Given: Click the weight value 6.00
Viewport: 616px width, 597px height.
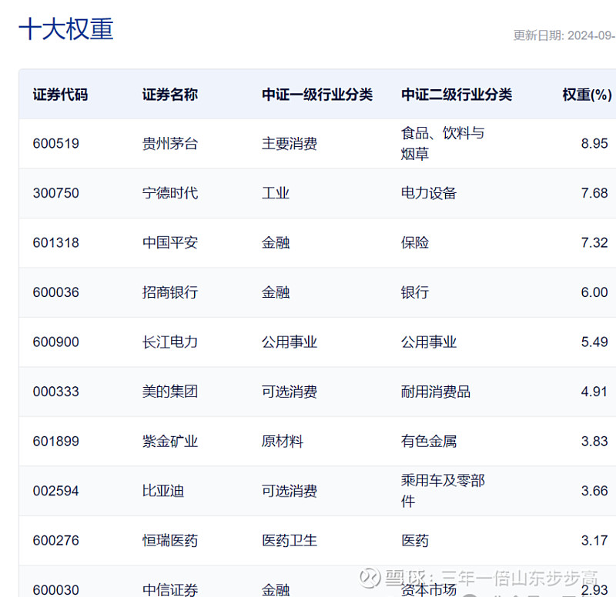Looking at the screenshot, I should (594, 292).
